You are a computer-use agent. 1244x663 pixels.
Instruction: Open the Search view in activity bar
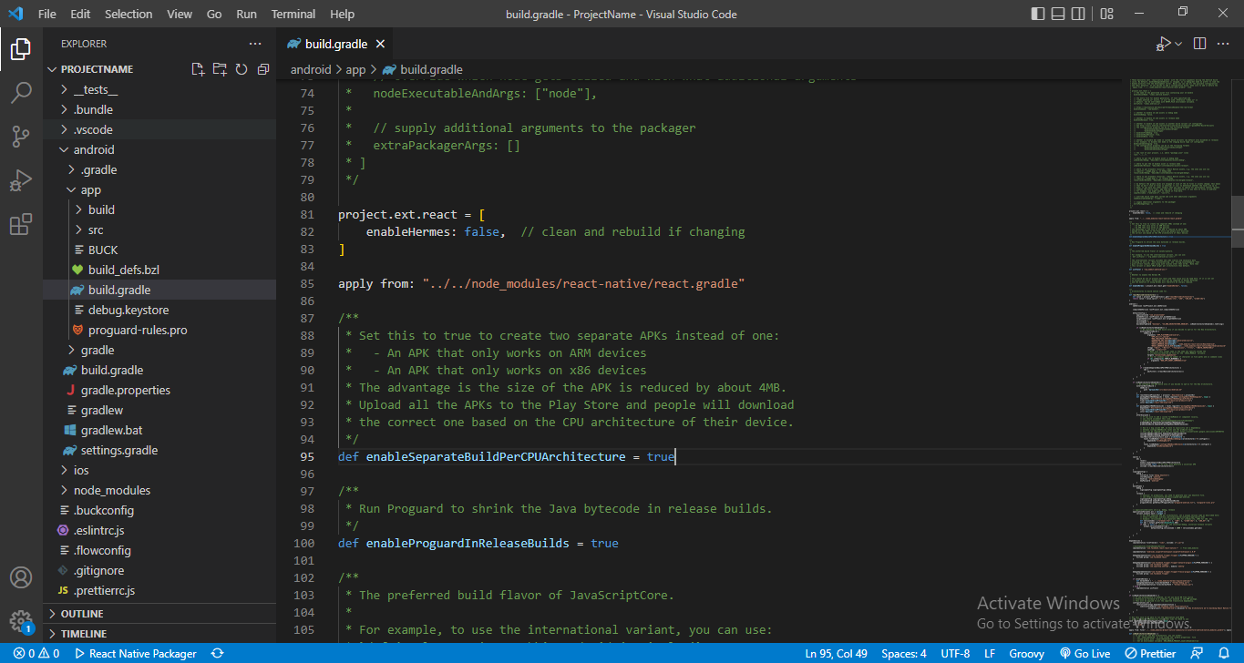(20, 93)
